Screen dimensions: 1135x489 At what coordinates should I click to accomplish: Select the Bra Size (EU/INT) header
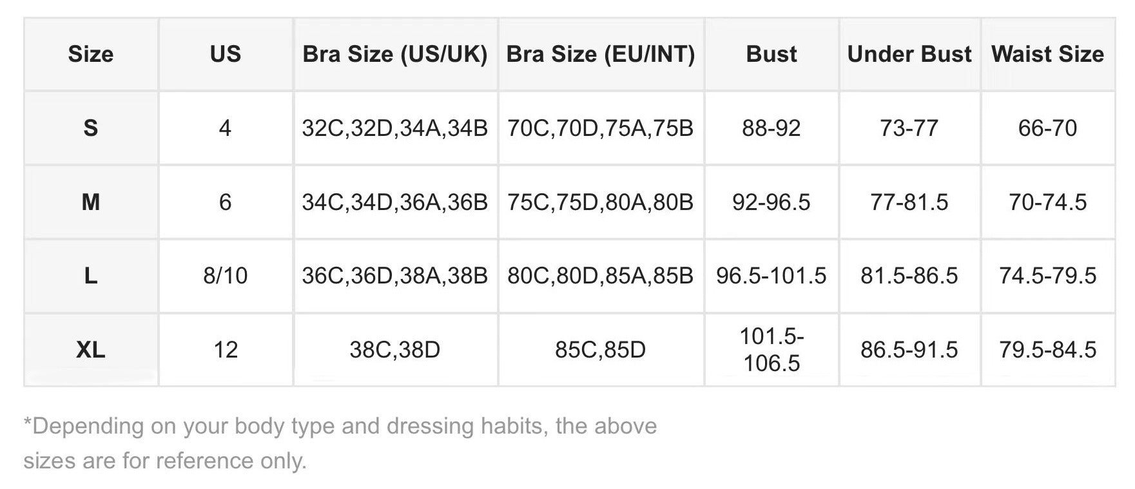point(601,54)
